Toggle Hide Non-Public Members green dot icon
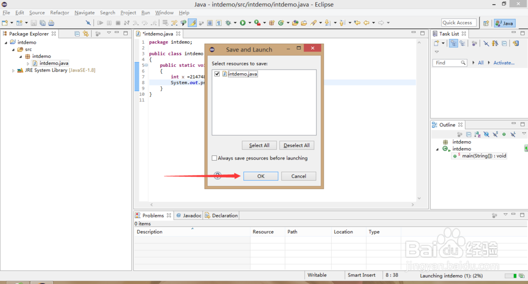 (504, 134)
